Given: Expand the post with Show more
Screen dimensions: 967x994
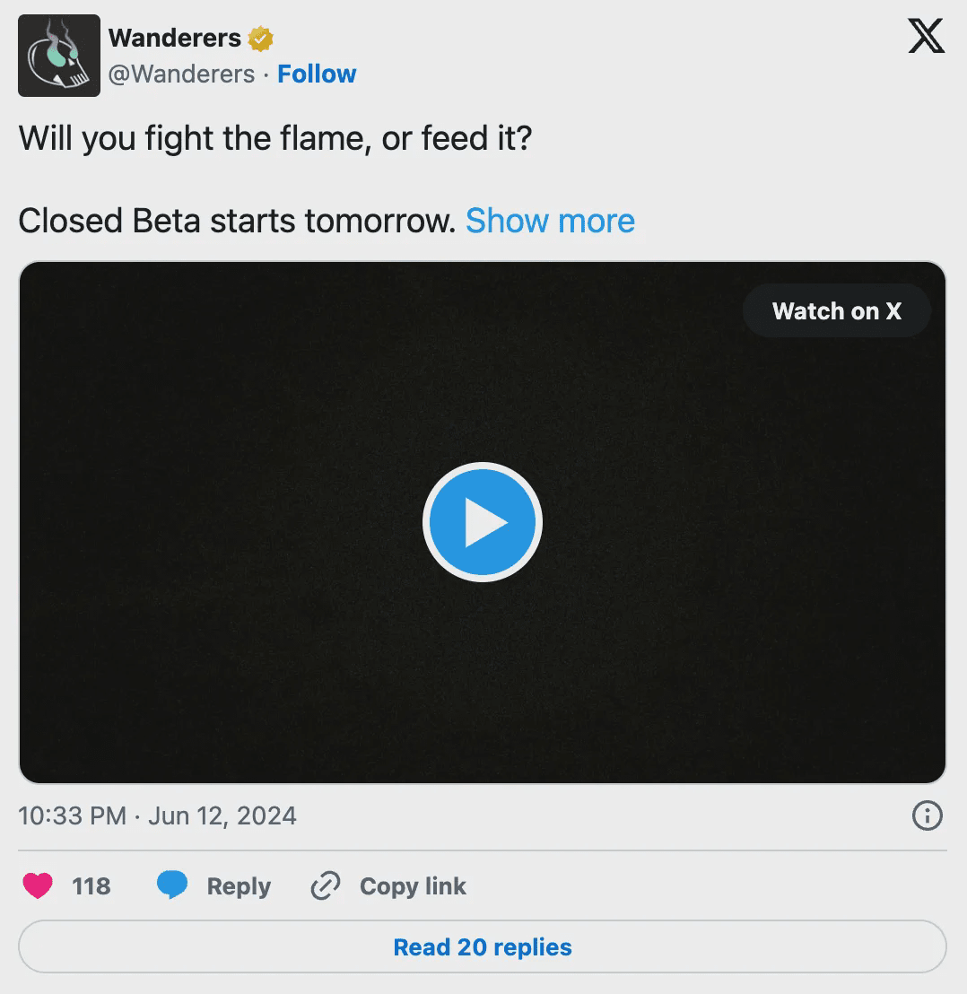Looking at the screenshot, I should click(550, 221).
